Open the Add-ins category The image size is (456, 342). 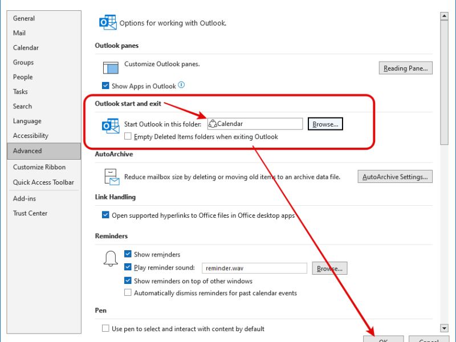(44, 198)
